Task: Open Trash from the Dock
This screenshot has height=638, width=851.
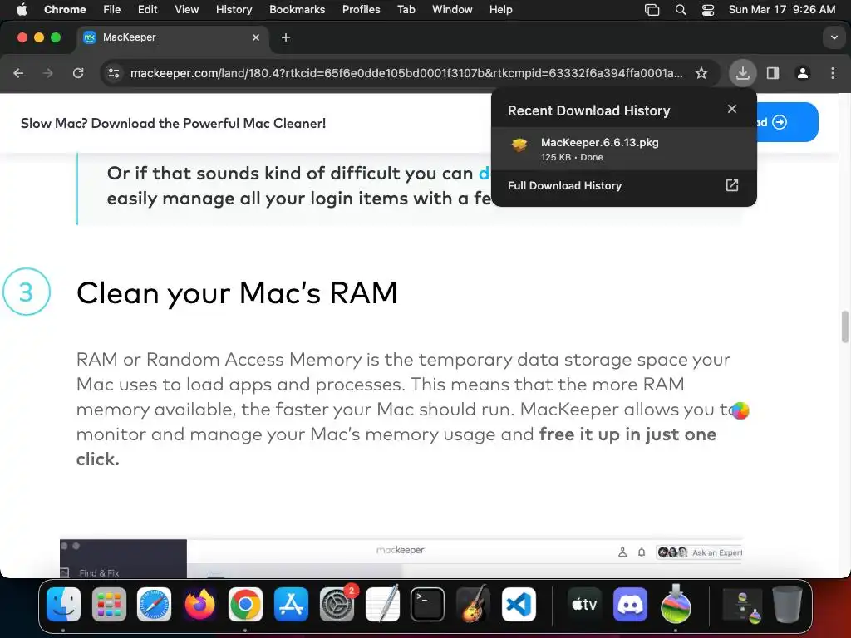Action: (x=788, y=604)
